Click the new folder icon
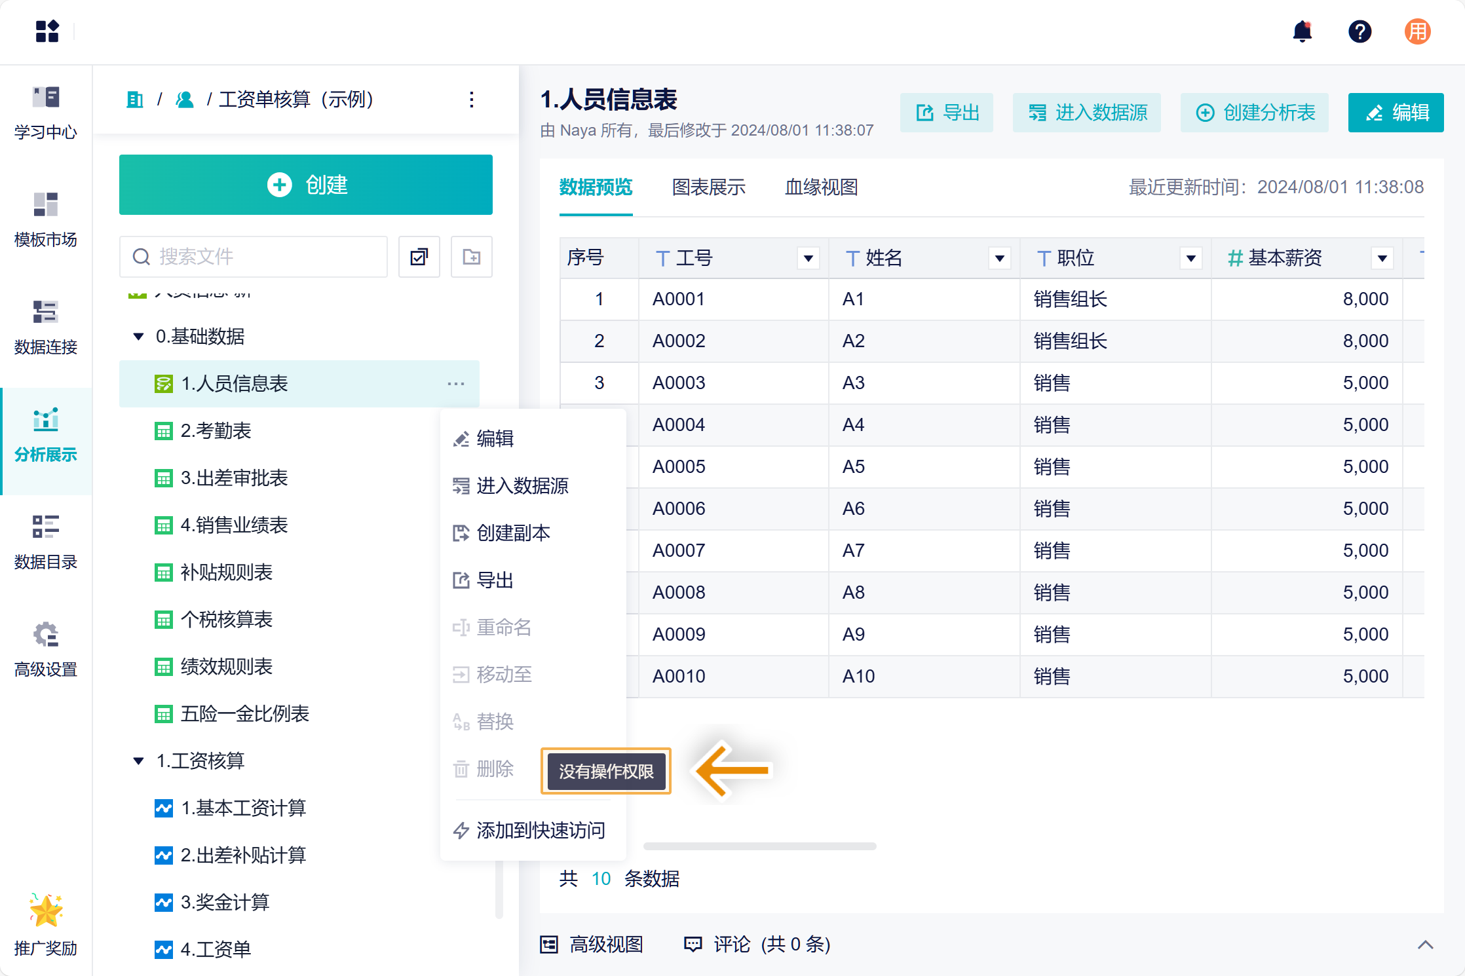1465x976 pixels. (x=471, y=257)
